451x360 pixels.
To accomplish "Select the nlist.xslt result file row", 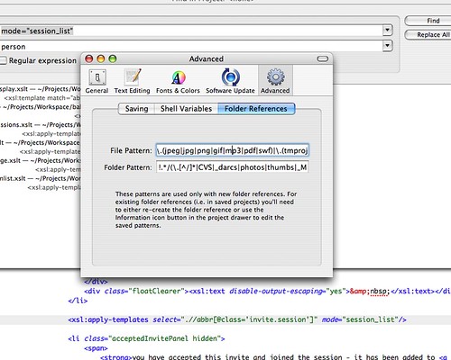I will (x=41, y=178).
